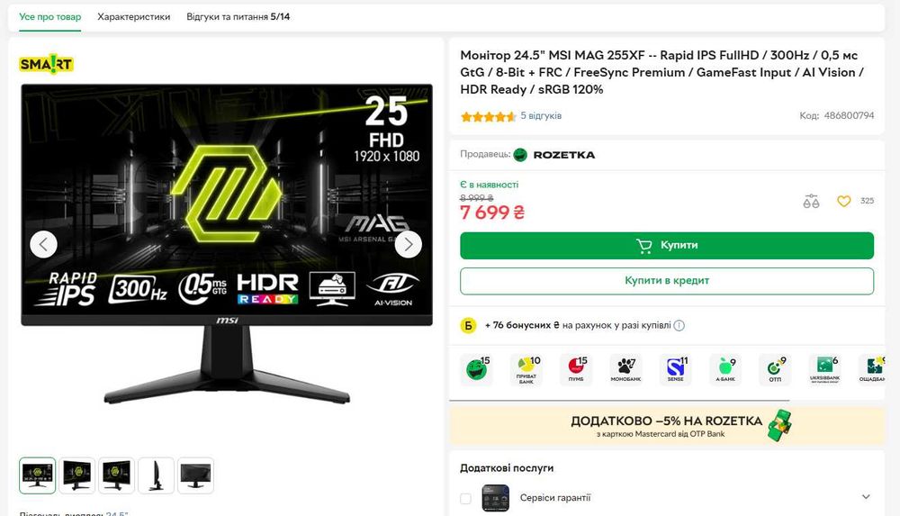
Task: Switch to the Характеристики tab
Action: (x=134, y=17)
